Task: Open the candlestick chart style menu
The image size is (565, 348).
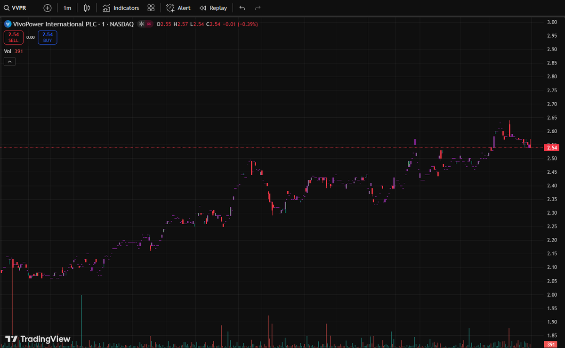Action: (x=87, y=8)
